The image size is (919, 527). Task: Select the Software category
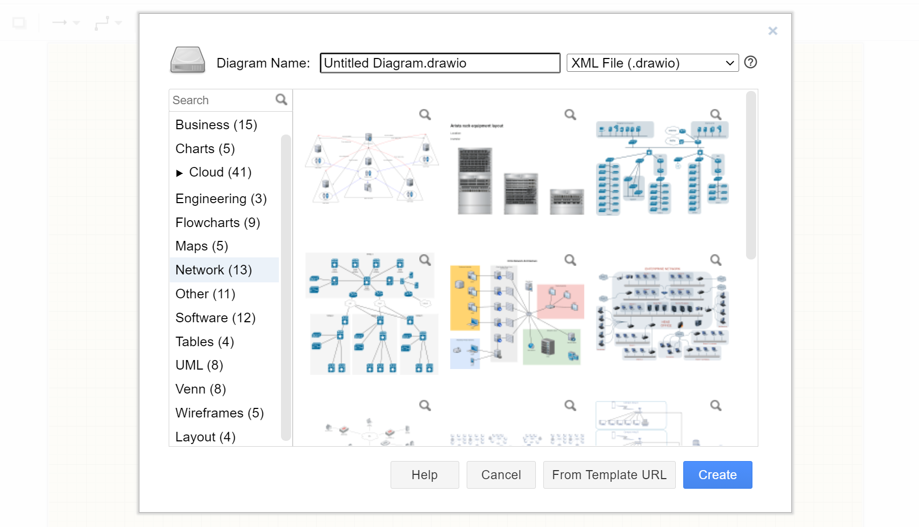[x=216, y=317]
